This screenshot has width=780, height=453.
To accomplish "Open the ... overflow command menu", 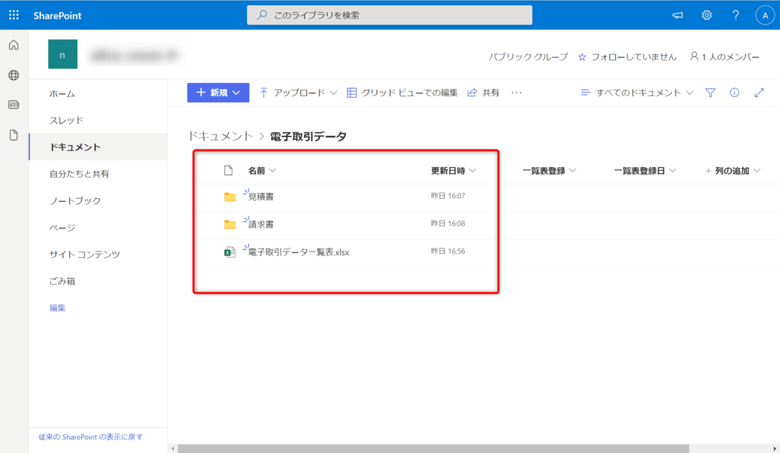I will point(516,92).
